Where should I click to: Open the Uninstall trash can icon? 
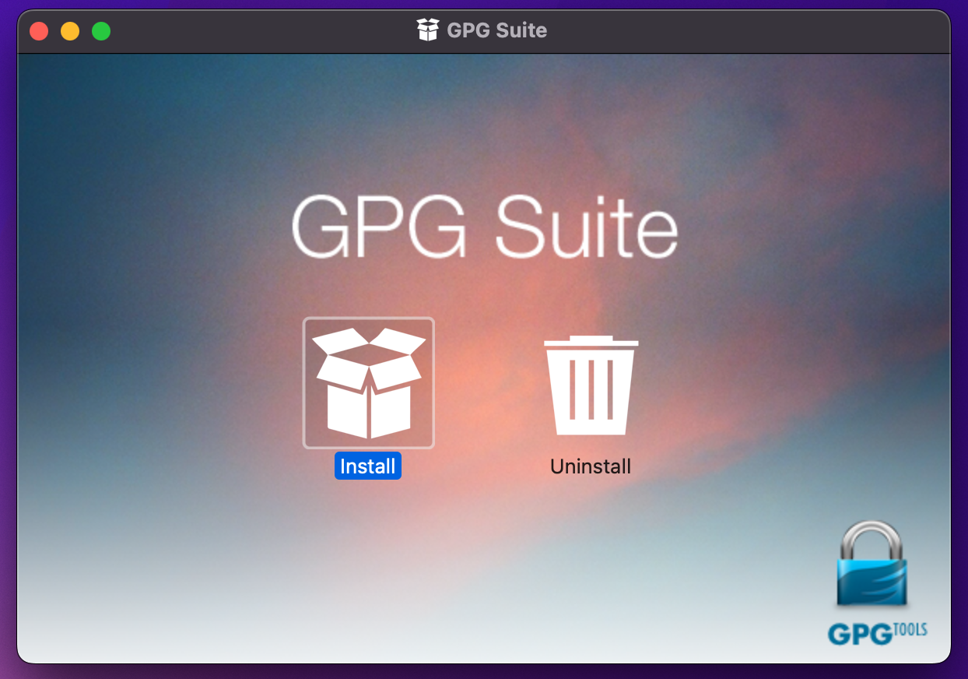[591, 385]
